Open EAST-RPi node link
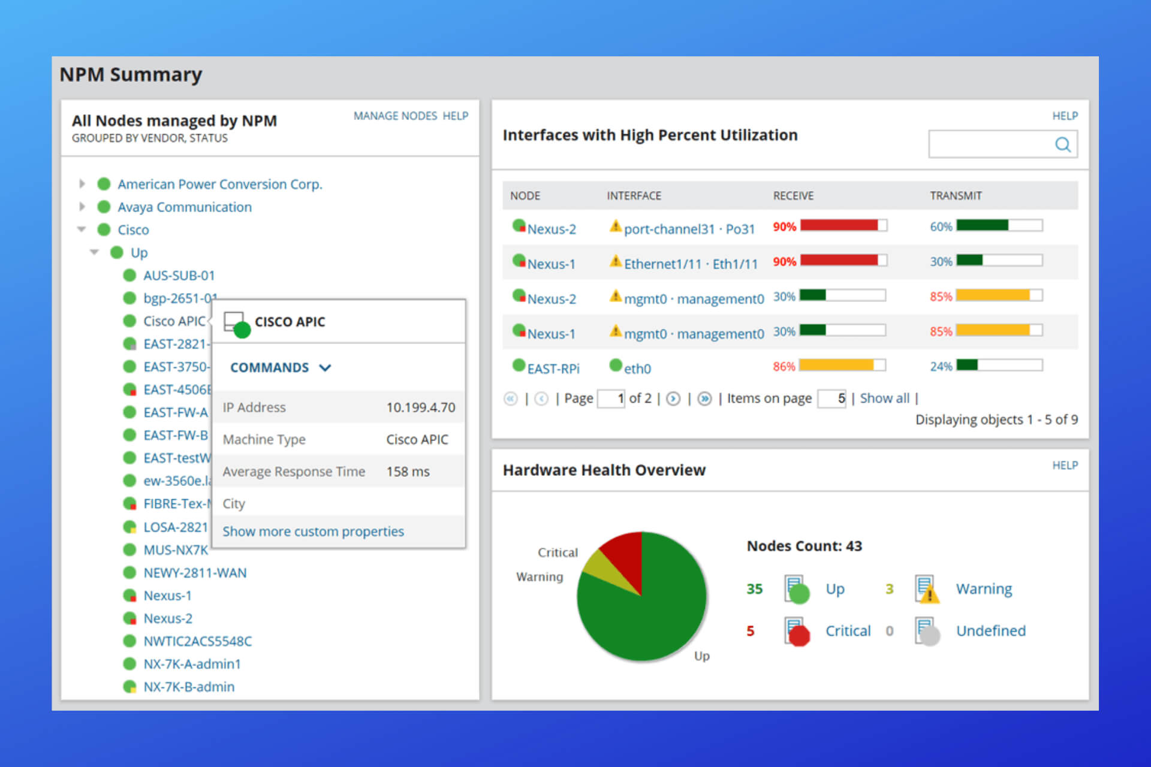The height and width of the screenshot is (767, 1151). tap(553, 369)
